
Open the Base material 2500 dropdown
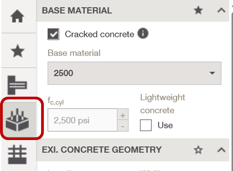point(134,73)
